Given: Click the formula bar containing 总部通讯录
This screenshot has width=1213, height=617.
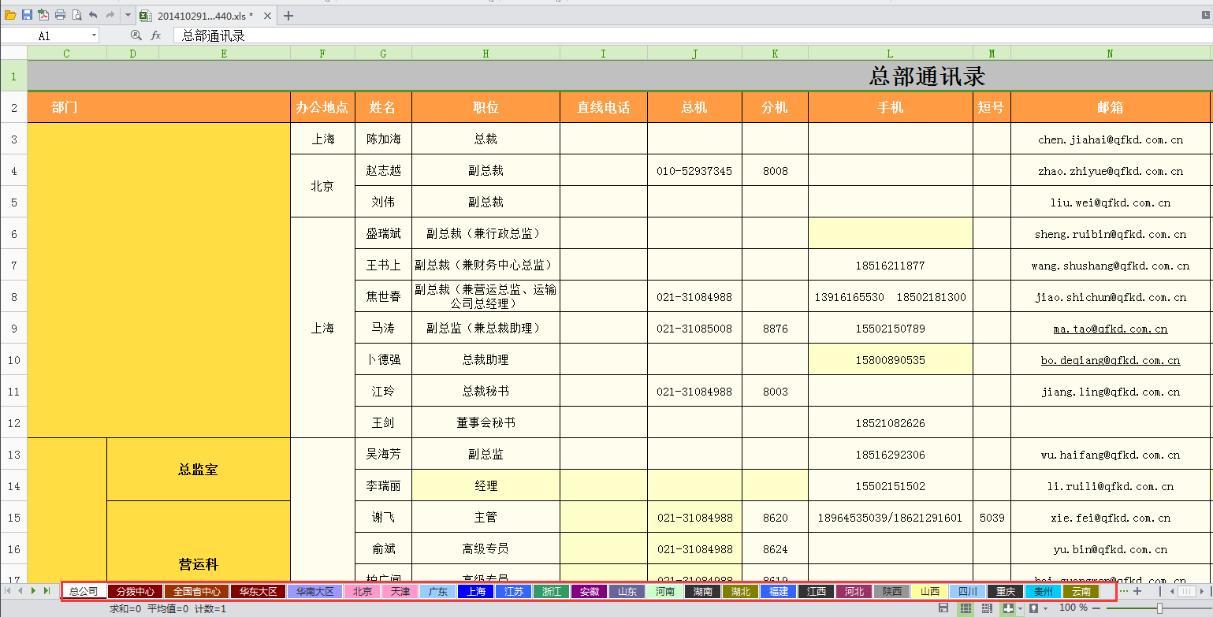Looking at the screenshot, I should [x=694, y=35].
